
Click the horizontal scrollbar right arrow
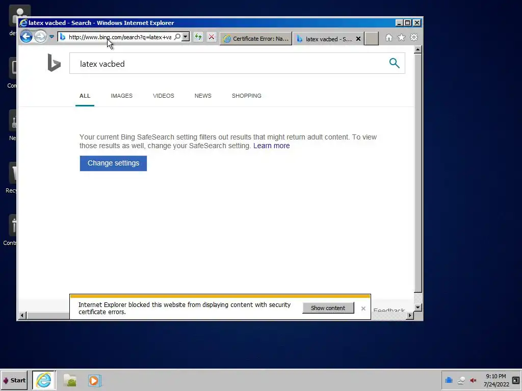tap(410, 316)
